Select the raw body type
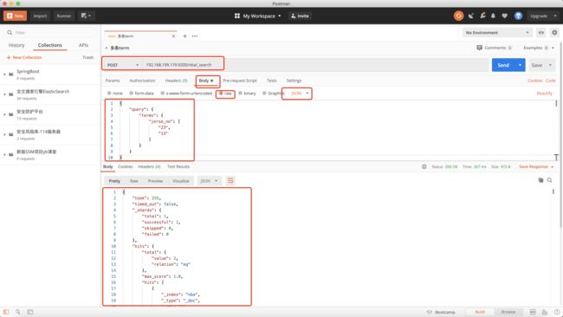 click(x=225, y=94)
